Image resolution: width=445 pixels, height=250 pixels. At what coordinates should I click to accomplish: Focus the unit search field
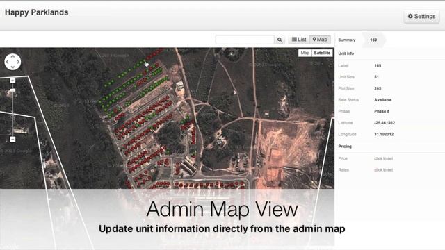coord(245,40)
